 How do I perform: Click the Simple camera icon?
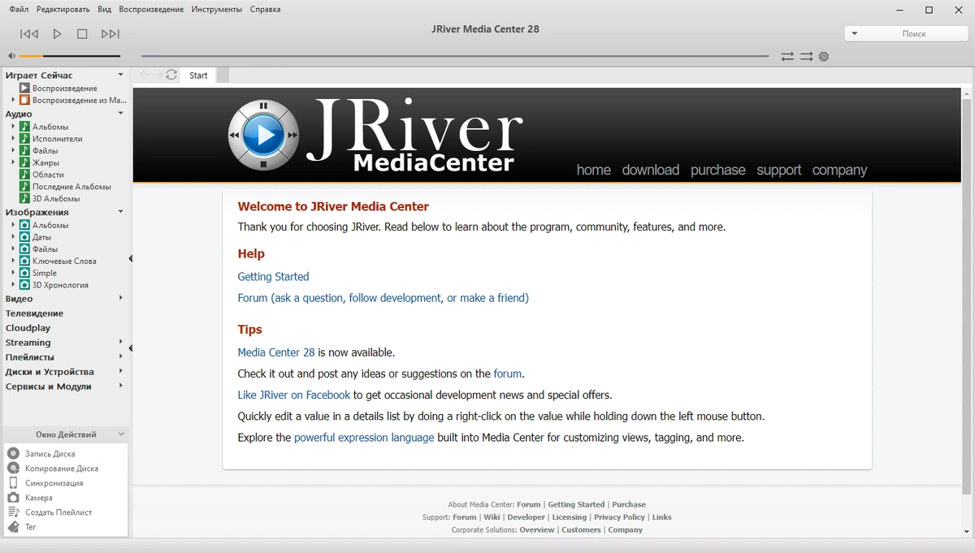click(x=25, y=273)
